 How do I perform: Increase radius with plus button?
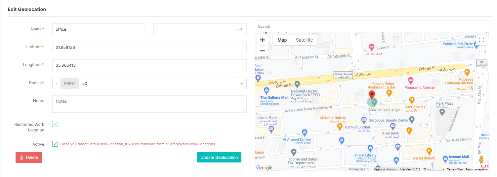[x=242, y=84]
